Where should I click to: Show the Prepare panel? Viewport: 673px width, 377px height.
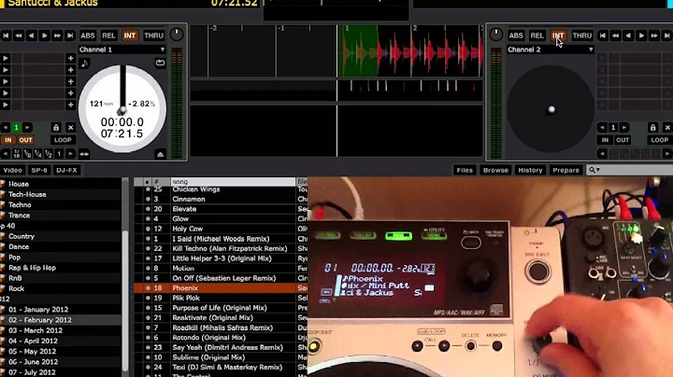tap(566, 170)
